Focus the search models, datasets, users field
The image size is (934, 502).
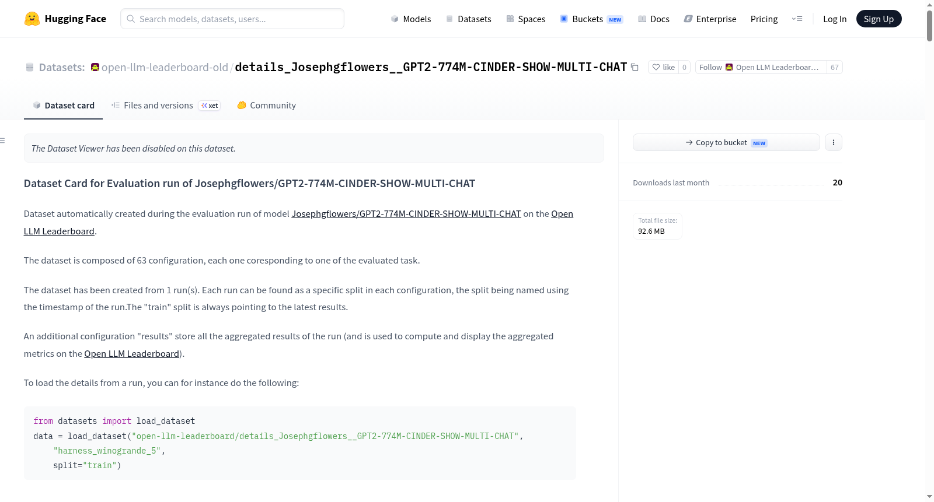(232, 19)
